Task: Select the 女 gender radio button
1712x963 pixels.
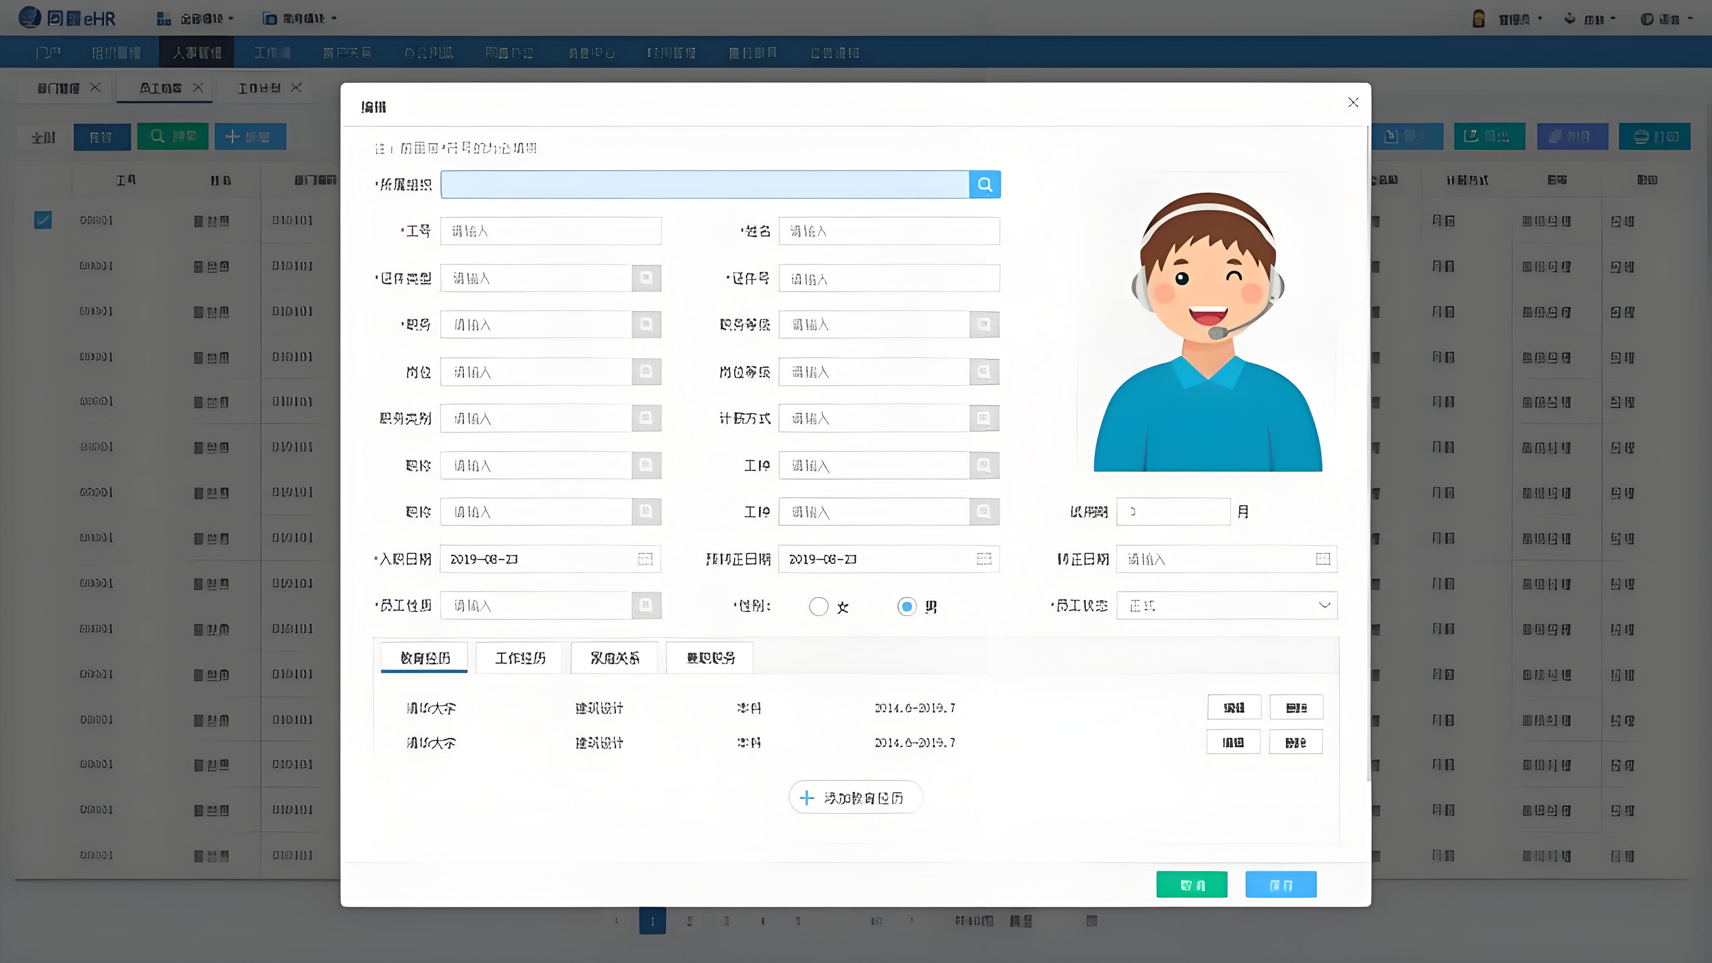Action: tap(819, 606)
